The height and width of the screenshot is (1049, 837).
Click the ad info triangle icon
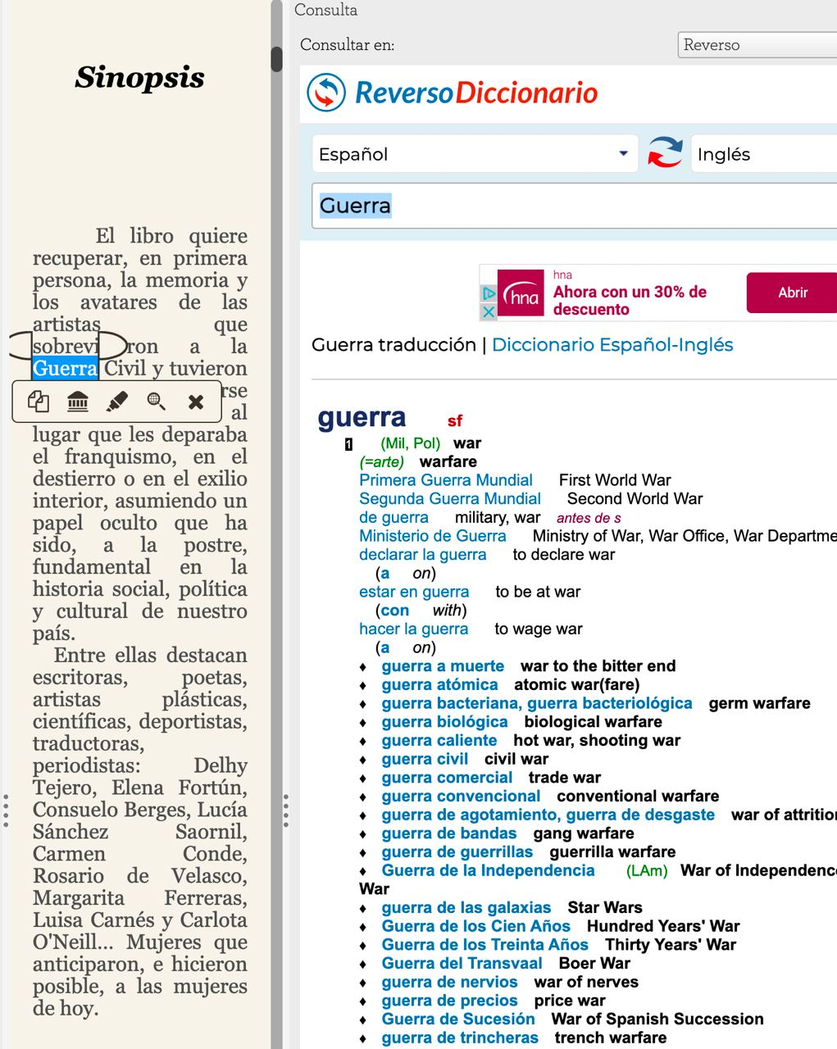pos(489,293)
